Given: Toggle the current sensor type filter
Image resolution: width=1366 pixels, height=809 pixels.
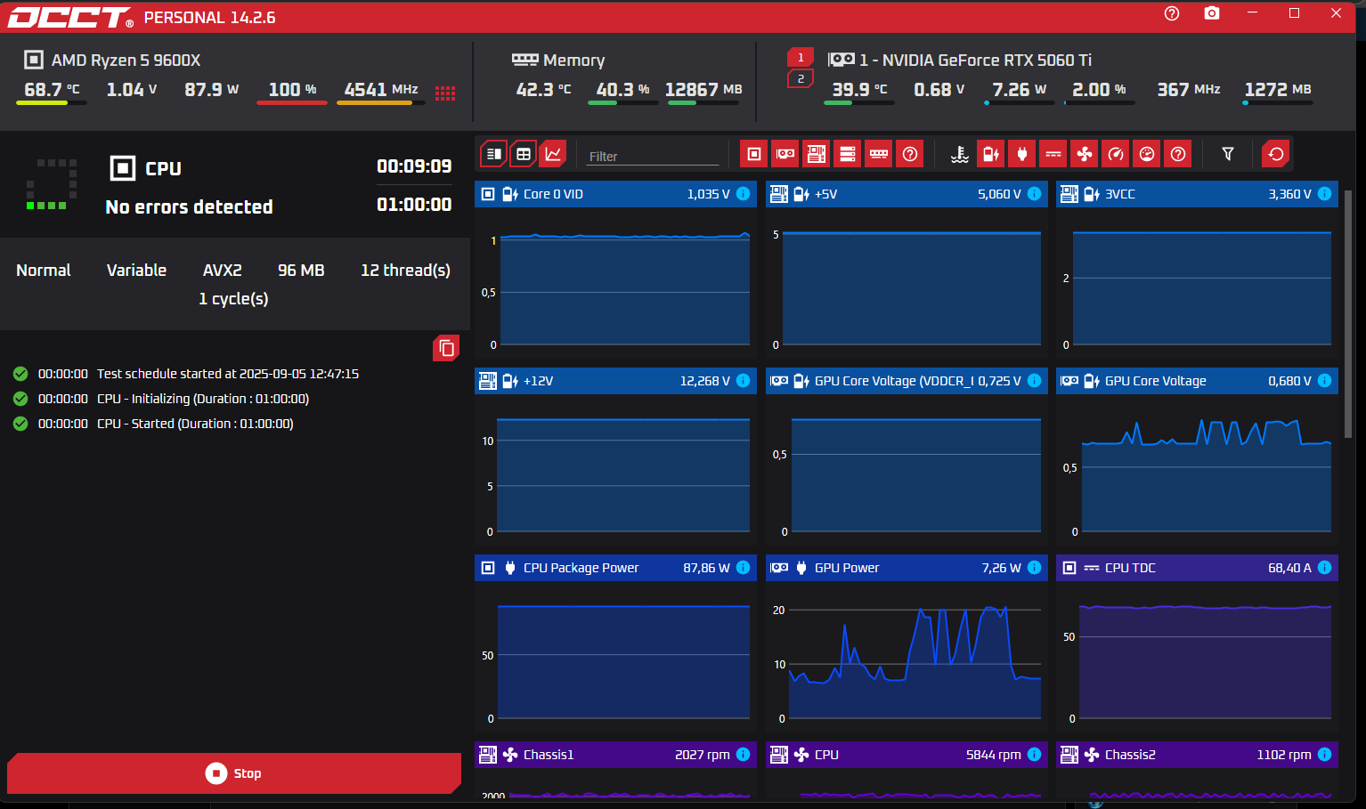Looking at the screenshot, I should pyautogui.click(x=1053, y=154).
